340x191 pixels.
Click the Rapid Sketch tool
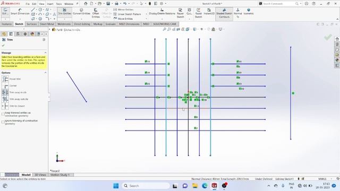coord(198,13)
